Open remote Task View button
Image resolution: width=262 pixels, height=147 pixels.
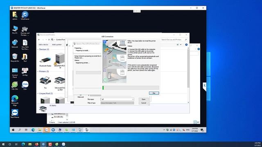(x=26, y=130)
